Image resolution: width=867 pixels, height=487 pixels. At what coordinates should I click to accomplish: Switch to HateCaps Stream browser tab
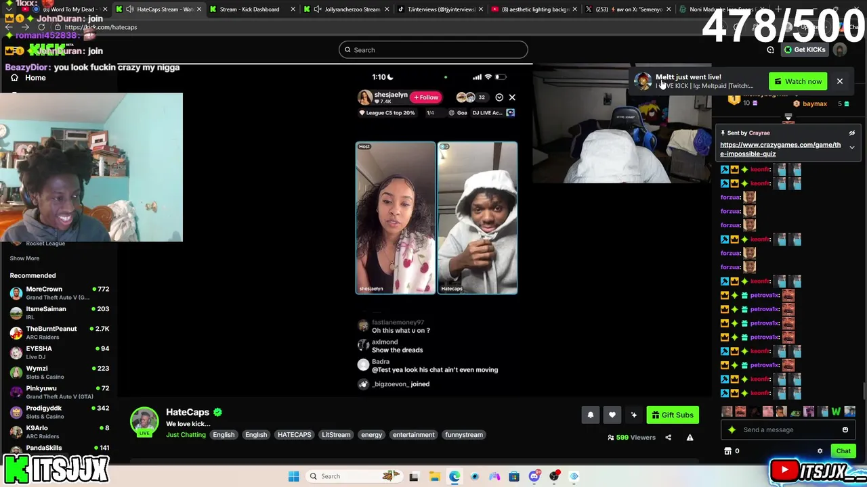pos(158,9)
